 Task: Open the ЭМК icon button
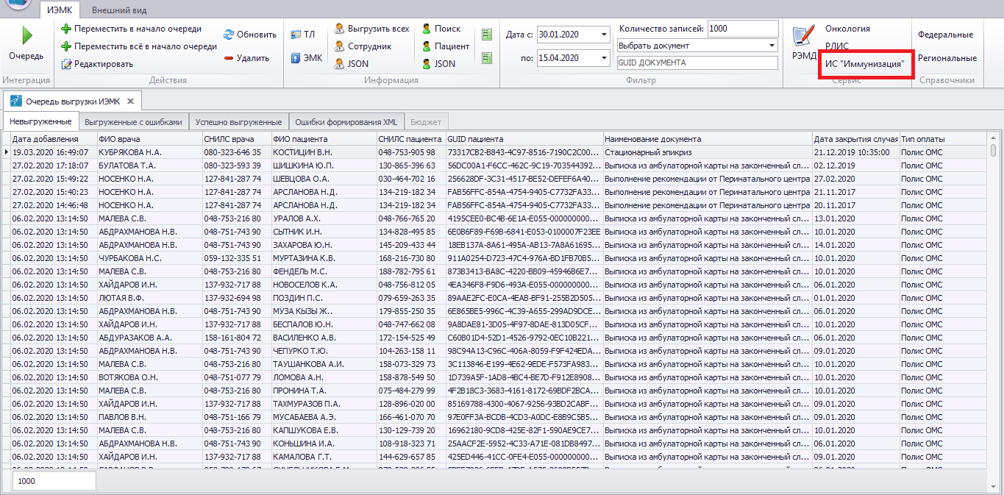click(x=295, y=57)
